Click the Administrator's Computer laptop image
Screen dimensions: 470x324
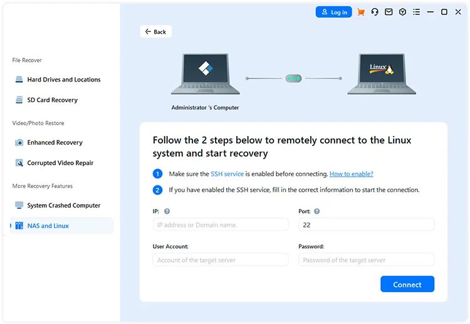tap(206, 74)
